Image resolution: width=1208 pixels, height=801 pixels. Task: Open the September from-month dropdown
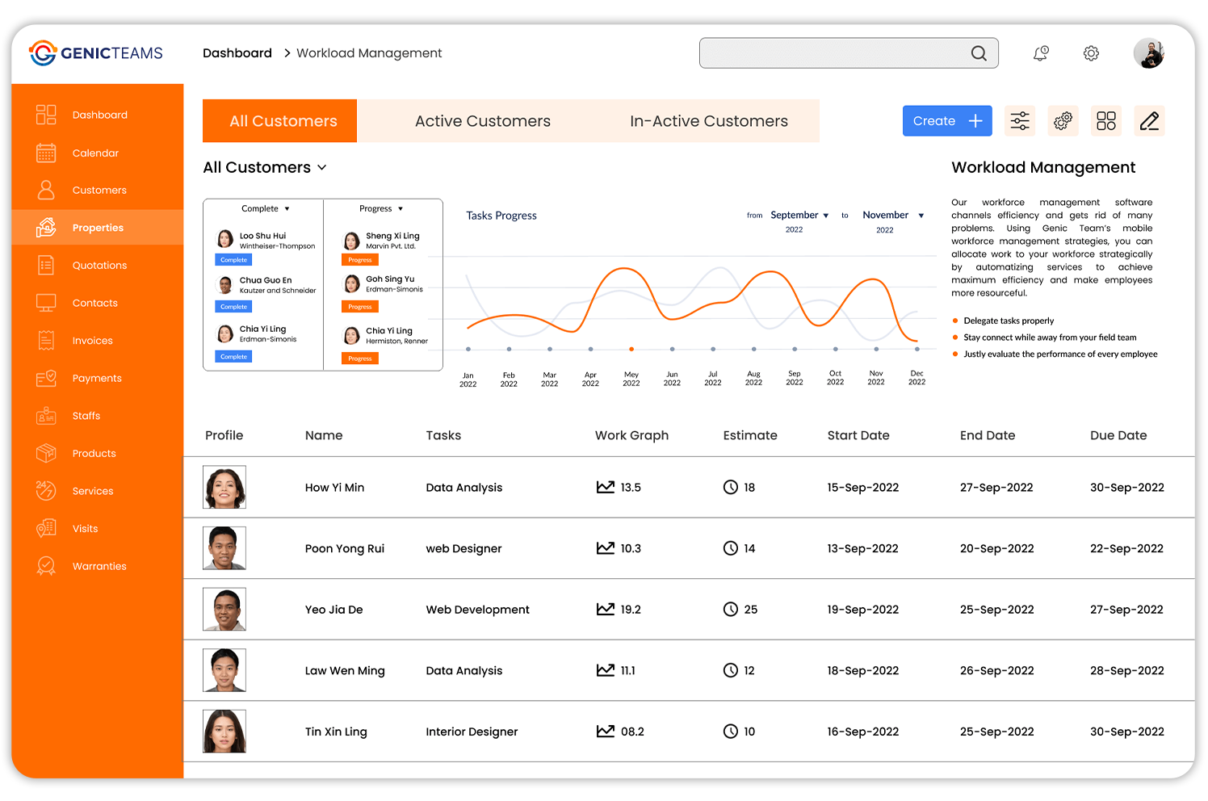click(x=799, y=216)
